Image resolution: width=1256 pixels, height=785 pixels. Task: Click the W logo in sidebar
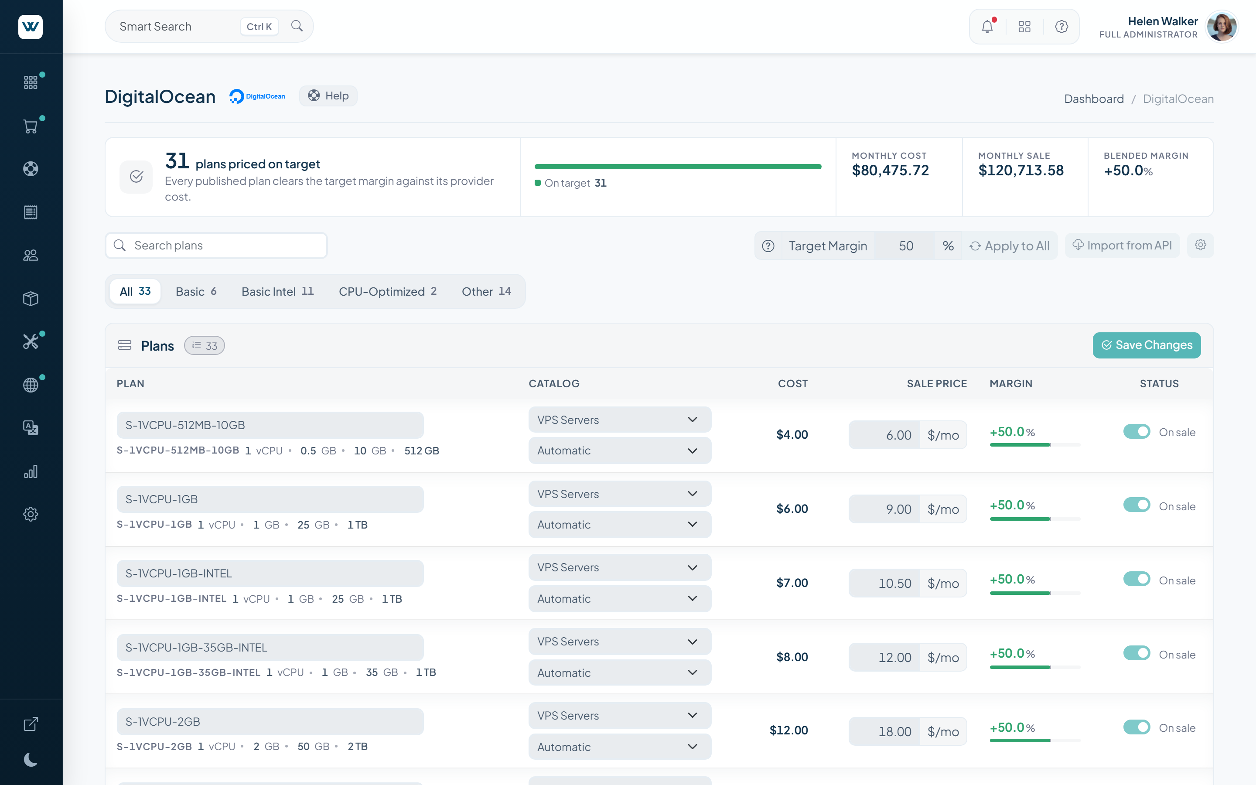click(x=31, y=27)
